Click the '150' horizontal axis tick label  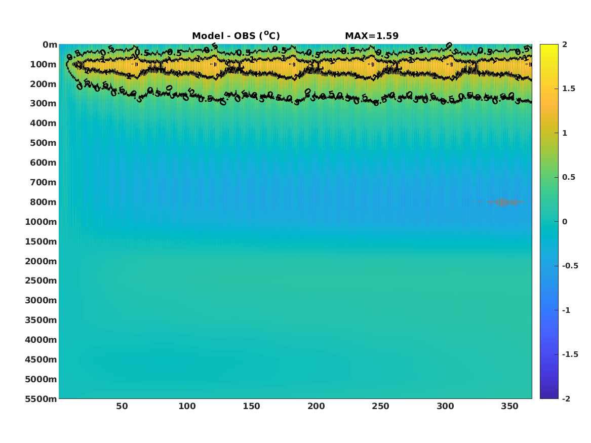tap(251, 407)
